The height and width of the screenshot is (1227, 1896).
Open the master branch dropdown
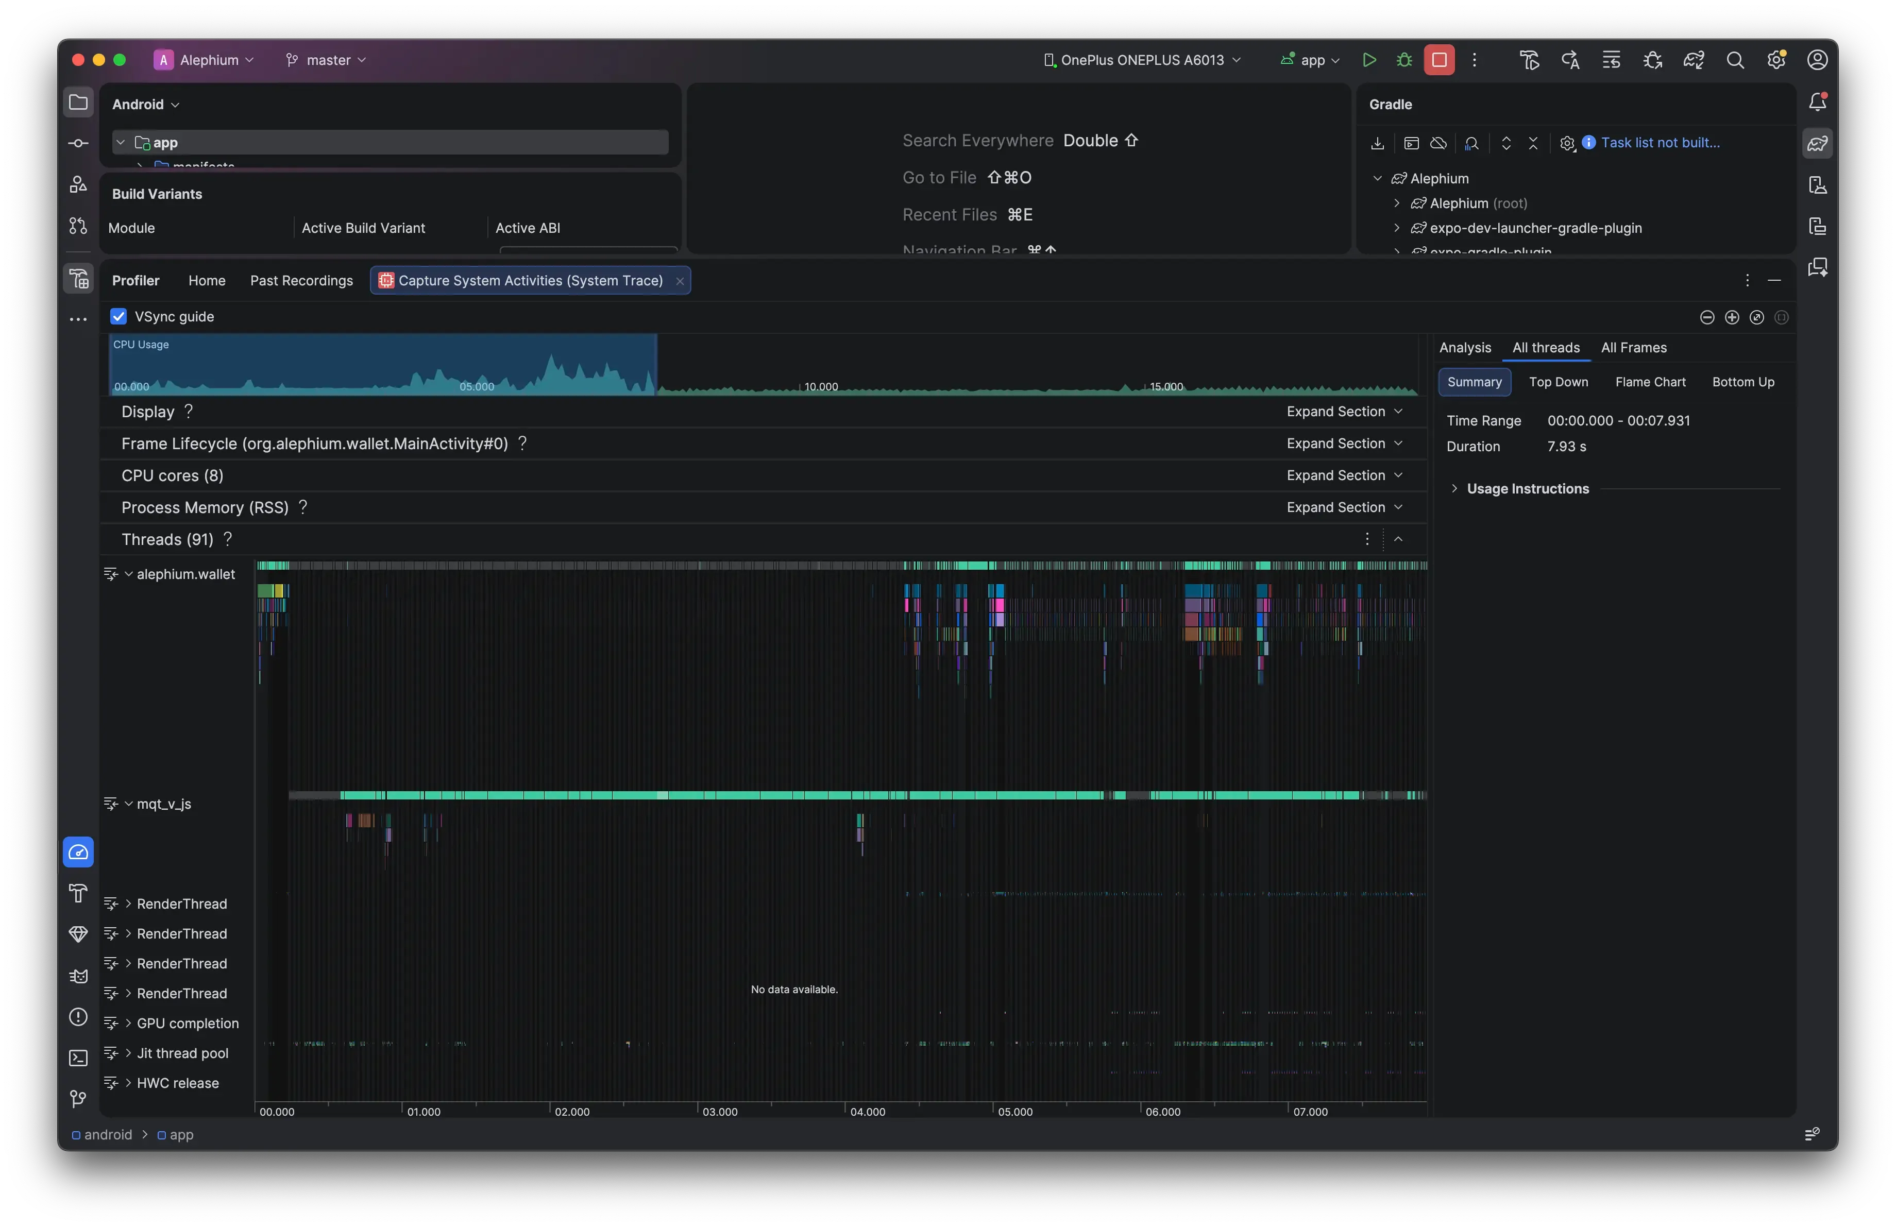pos(327,60)
